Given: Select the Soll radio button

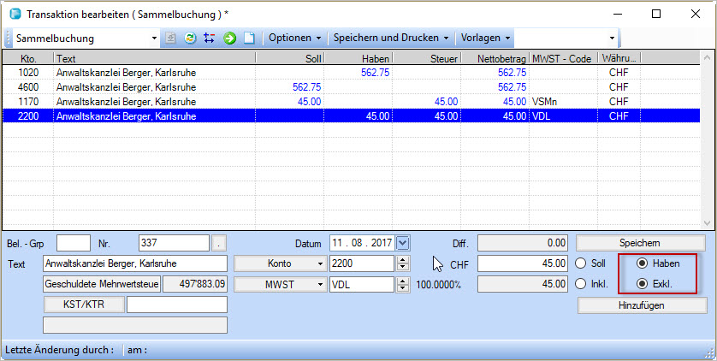Looking at the screenshot, I should pyautogui.click(x=582, y=263).
